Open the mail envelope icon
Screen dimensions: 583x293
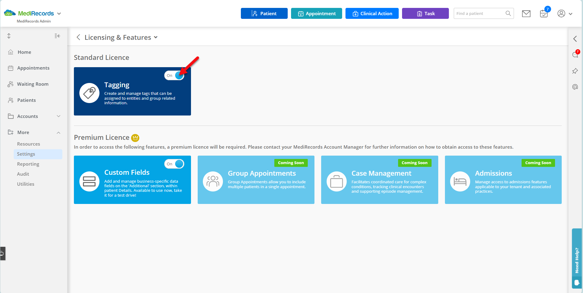pos(526,13)
